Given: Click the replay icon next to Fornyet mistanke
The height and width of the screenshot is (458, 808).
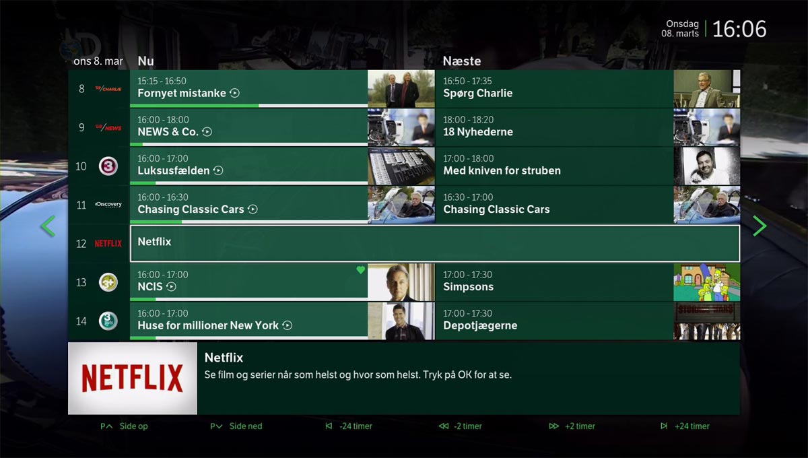Looking at the screenshot, I should (x=234, y=94).
